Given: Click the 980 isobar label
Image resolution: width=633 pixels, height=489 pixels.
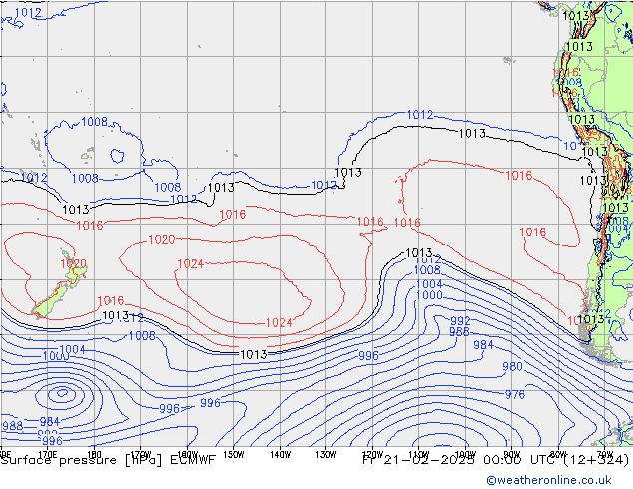Looking at the screenshot, I should click(512, 367).
